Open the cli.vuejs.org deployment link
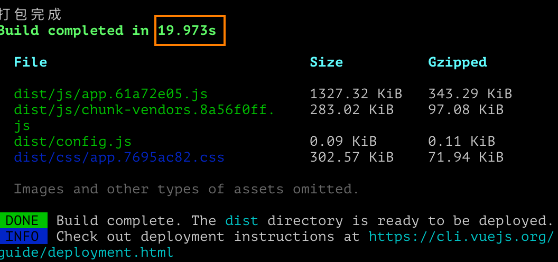The image size is (558, 262). point(461,236)
